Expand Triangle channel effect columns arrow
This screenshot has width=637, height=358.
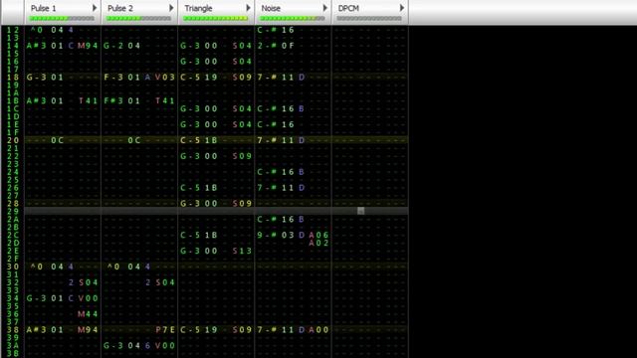(x=248, y=8)
